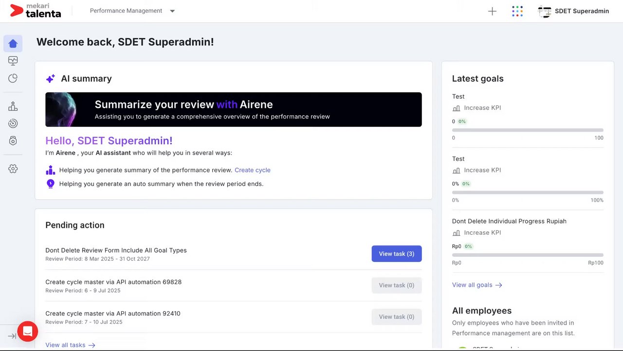This screenshot has width=623, height=351.
Task: Open SDET Superadmin profile menu
Action: coord(574,11)
